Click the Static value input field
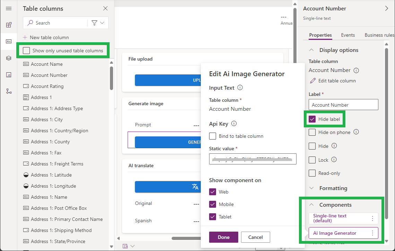395x251 pixels. [252, 159]
